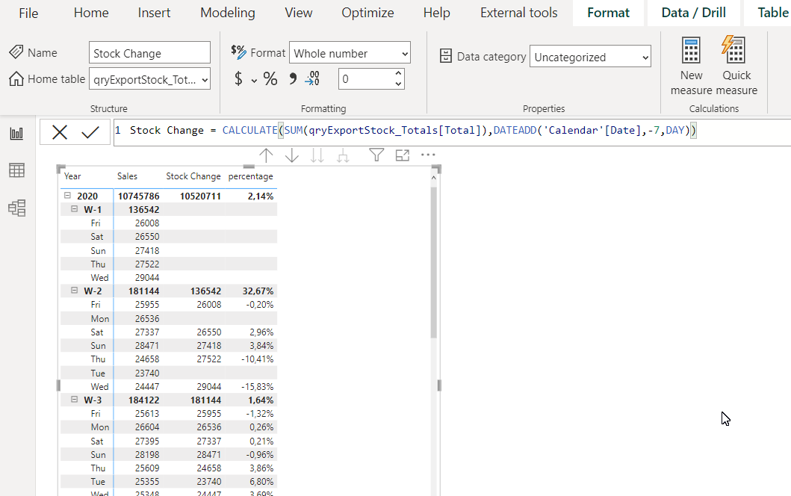Drill up using the up arrow icon

pyautogui.click(x=266, y=155)
